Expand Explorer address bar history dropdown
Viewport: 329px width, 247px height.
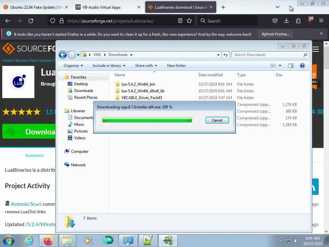tap(218, 55)
